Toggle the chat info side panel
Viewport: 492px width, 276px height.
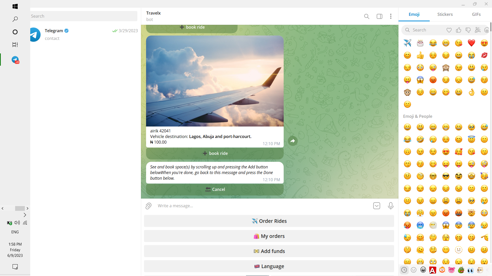tap(380, 16)
